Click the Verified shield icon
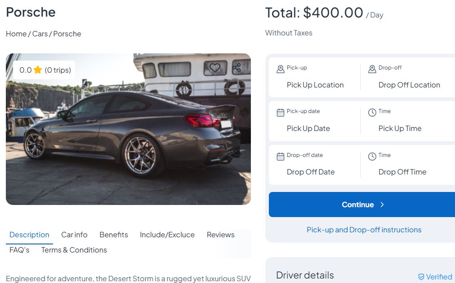The height and width of the screenshot is (283, 455). pos(421,277)
